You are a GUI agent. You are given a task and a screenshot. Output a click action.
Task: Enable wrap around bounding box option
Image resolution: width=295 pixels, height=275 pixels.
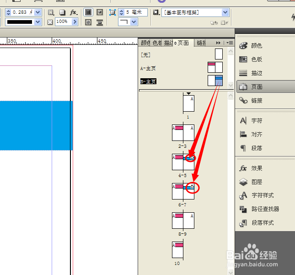pos(100,12)
